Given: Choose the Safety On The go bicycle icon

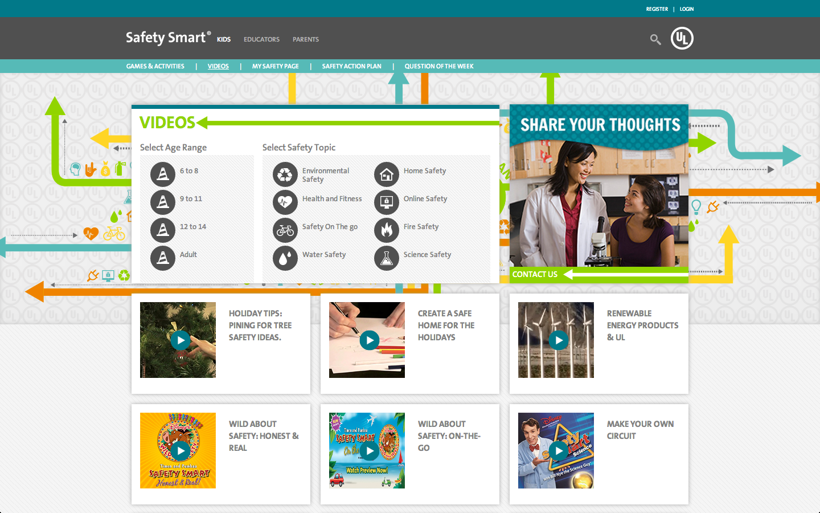Looking at the screenshot, I should (x=285, y=230).
